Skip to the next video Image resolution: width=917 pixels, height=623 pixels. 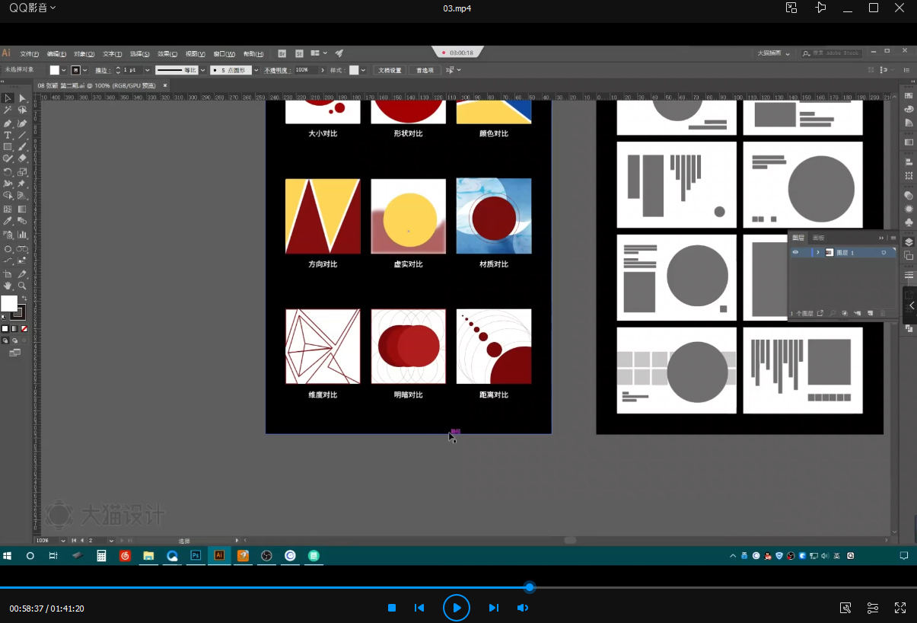click(x=494, y=608)
